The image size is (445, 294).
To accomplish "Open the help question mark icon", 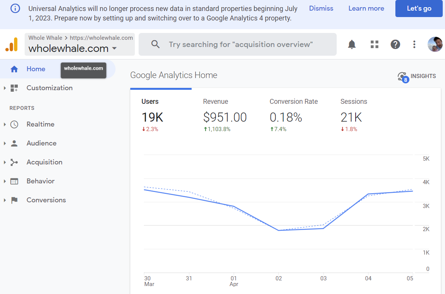I will pos(395,44).
